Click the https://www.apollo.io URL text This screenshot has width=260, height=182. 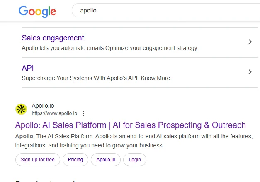tap(54, 113)
